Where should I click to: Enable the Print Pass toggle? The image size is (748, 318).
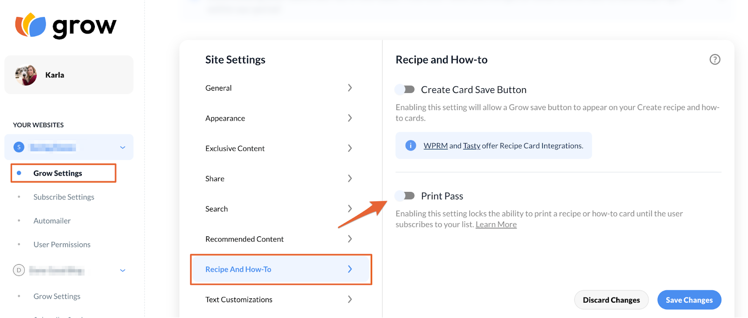tap(404, 196)
